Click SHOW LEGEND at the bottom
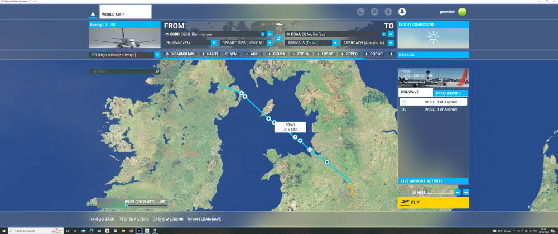The image size is (558, 234). click(x=169, y=219)
